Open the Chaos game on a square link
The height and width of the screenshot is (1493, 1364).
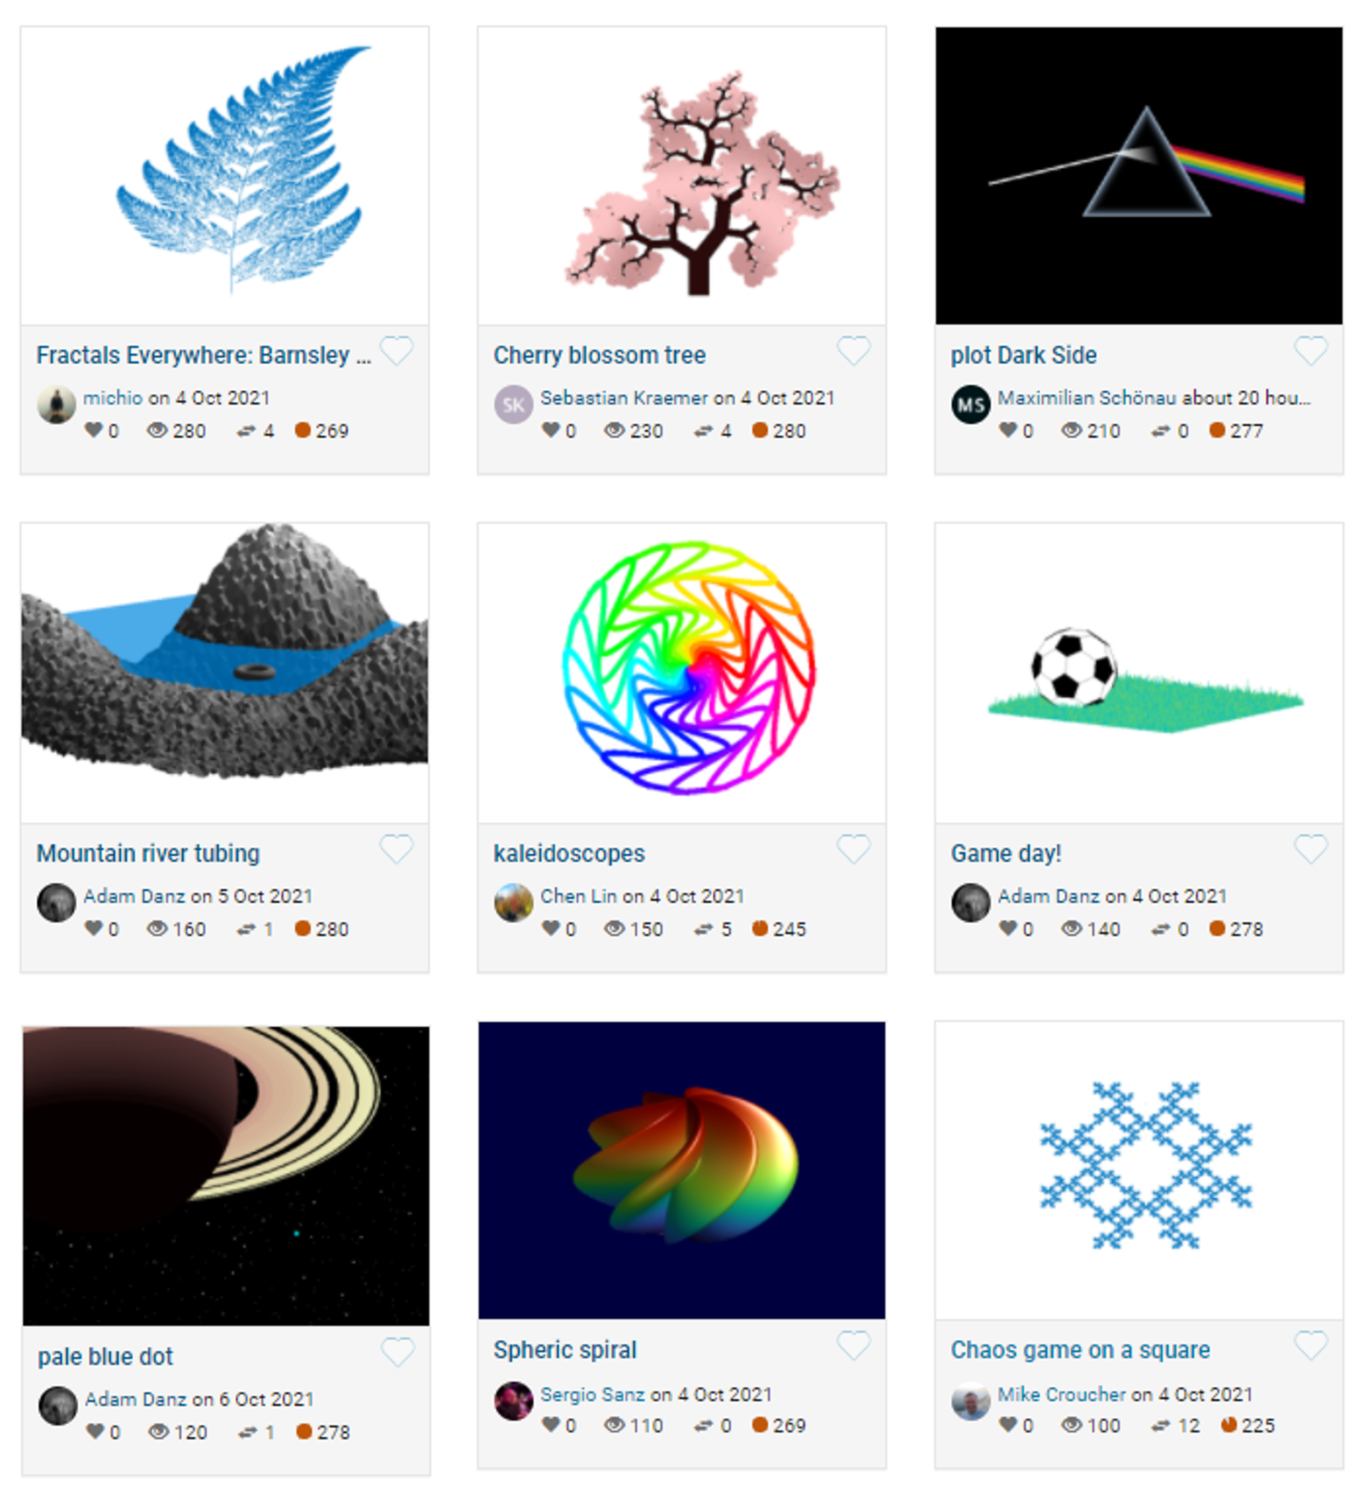(x=1080, y=1350)
